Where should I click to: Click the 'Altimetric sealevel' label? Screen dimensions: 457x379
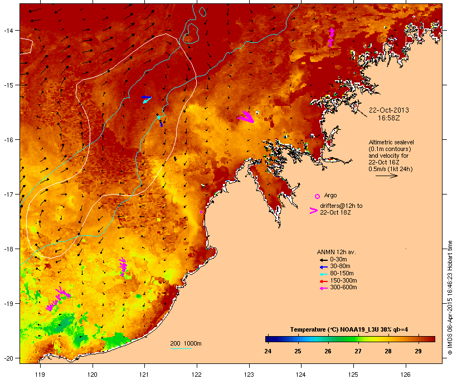(x=391, y=142)
